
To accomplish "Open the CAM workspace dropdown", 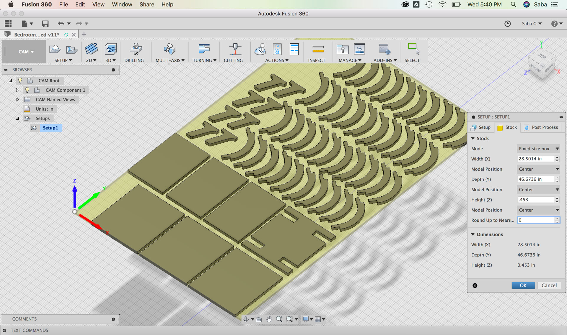I will (26, 52).
